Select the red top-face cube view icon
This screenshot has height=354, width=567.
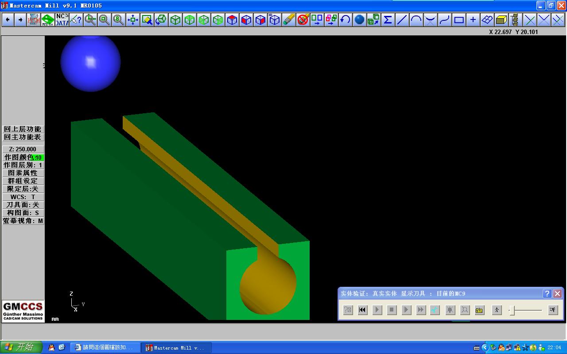(232, 19)
